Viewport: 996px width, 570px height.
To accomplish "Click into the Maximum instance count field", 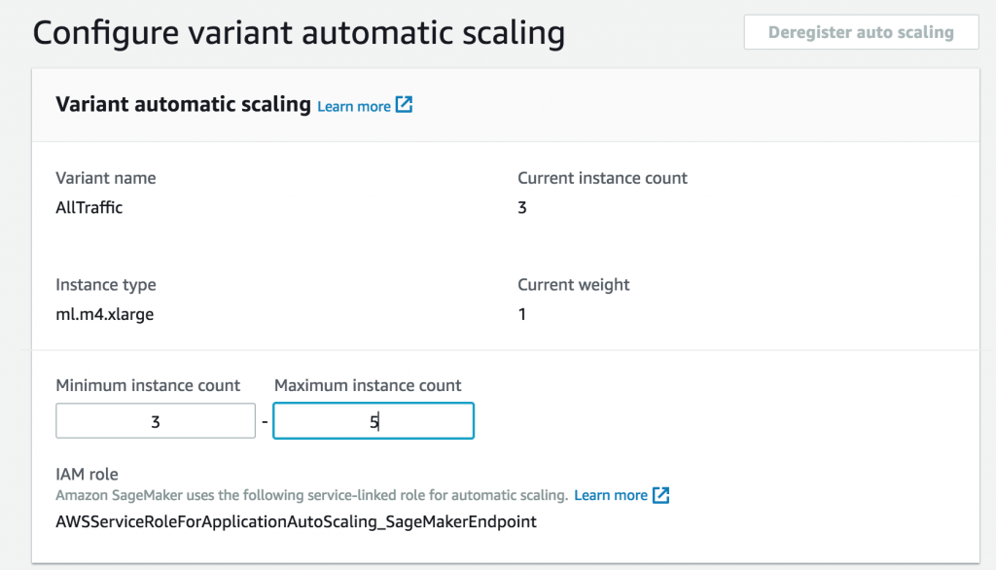I will (x=373, y=422).
